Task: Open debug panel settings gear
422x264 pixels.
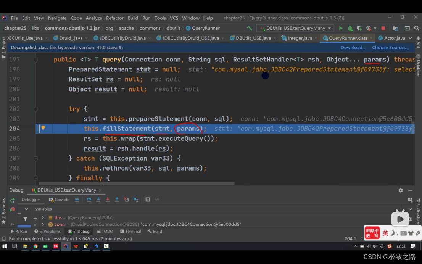Action: pos(401,190)
